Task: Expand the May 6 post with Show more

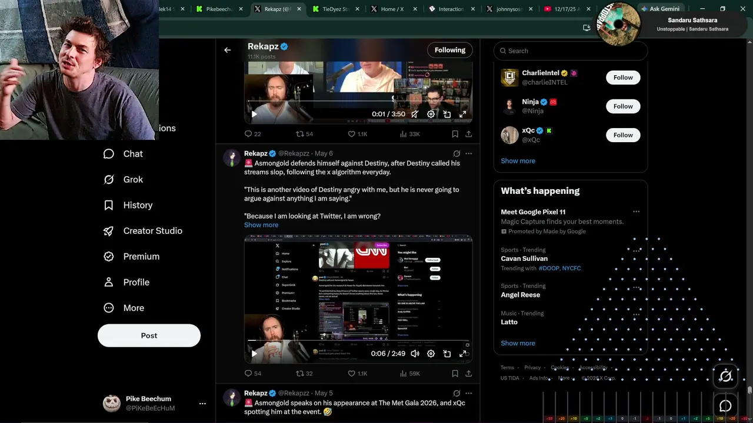Action: 261,225
